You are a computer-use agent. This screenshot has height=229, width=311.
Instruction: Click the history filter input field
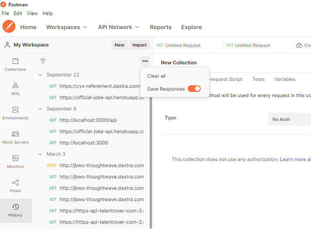(x=87, y=61)
